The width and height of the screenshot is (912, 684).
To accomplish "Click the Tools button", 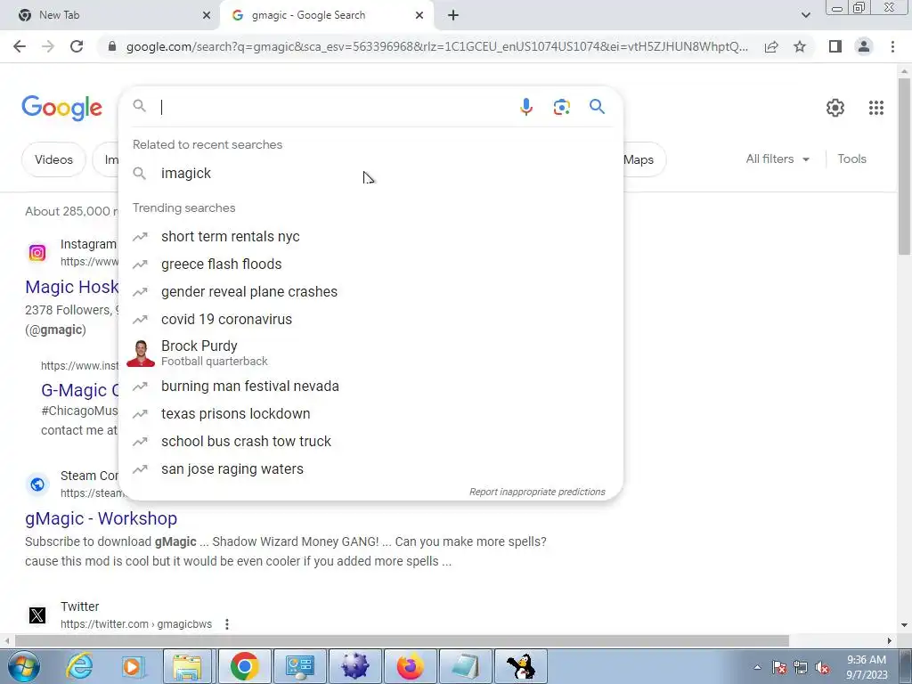I will point(851,159).
